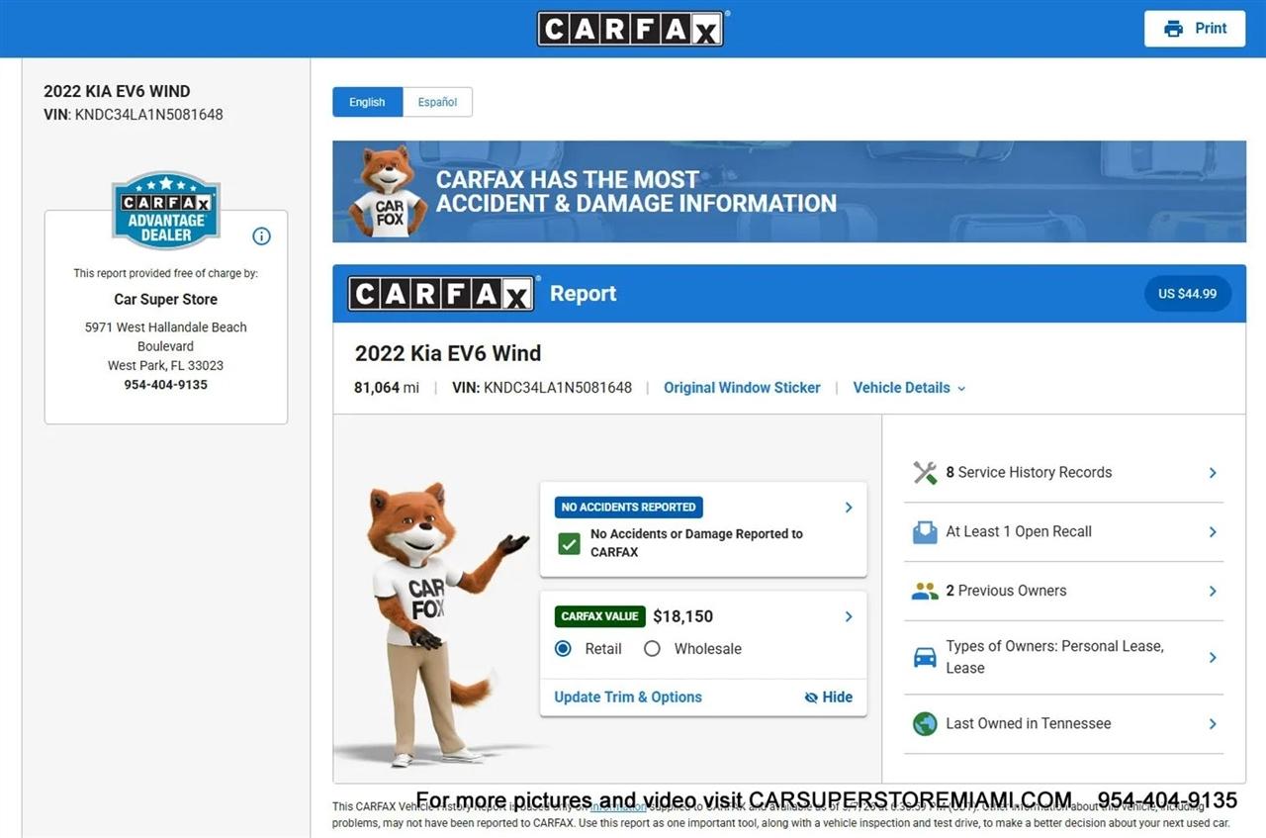Select the Wholesale value radio button
The image size is (1266, 838).
[x=652, y=649]
